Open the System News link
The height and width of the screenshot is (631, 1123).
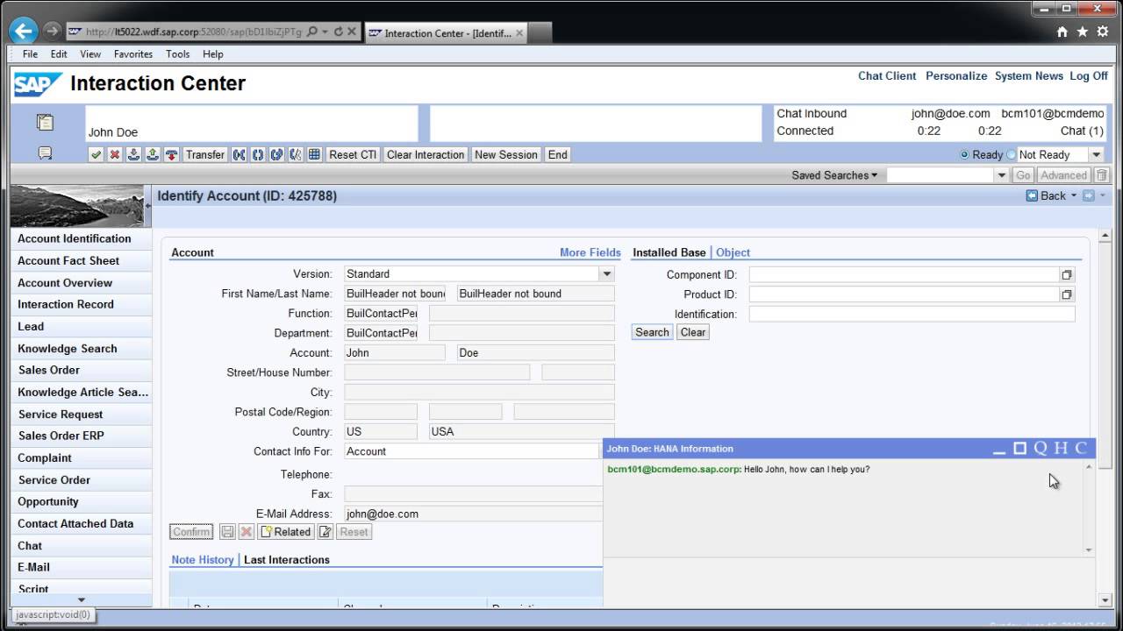click(x=1029, y=76)
